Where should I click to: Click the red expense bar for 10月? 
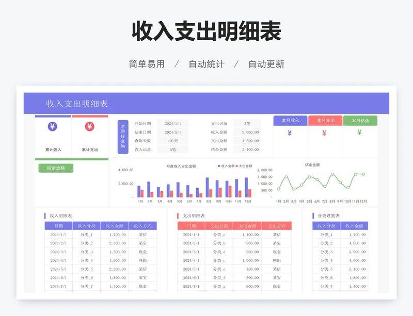pos(230,192)
